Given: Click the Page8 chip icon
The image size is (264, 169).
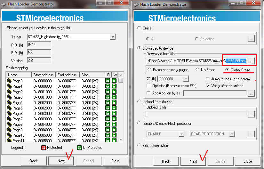Looking at the screenshot, I should point(9,125).
